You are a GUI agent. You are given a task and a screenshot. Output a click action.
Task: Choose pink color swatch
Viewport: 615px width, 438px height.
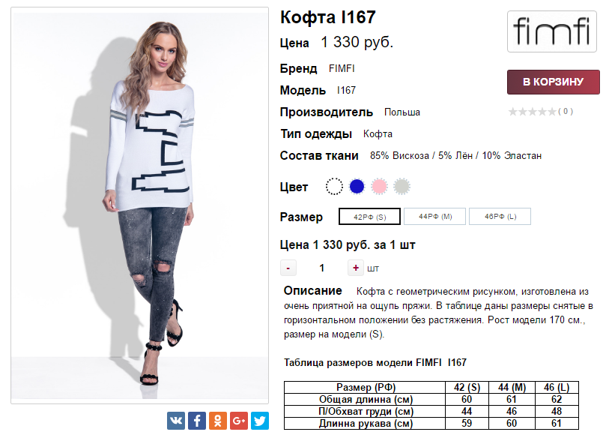pos(380,186)
